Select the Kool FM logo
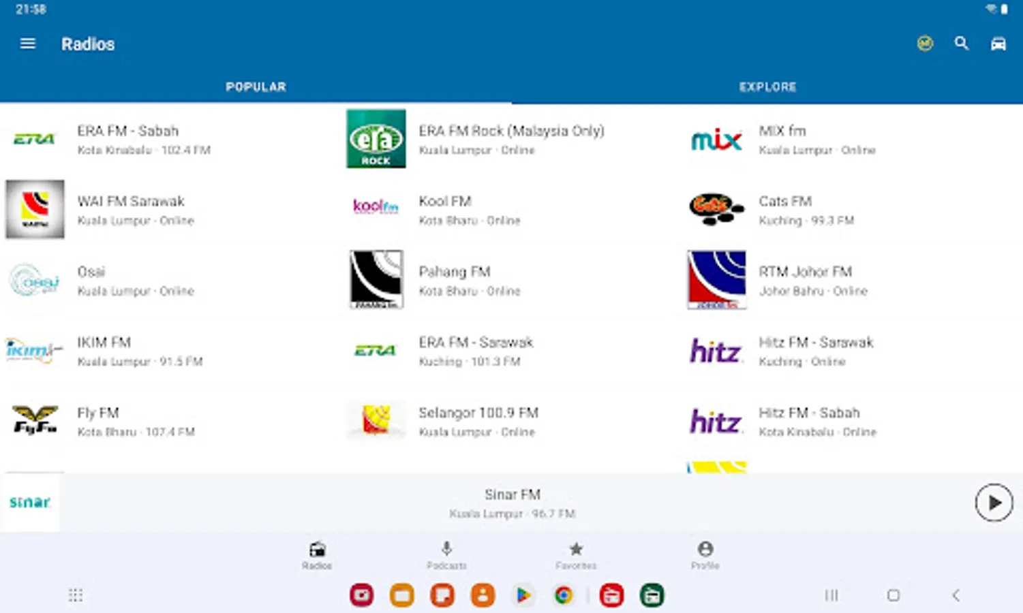The width and height of the screenshot is (1023, 613). 376,206
